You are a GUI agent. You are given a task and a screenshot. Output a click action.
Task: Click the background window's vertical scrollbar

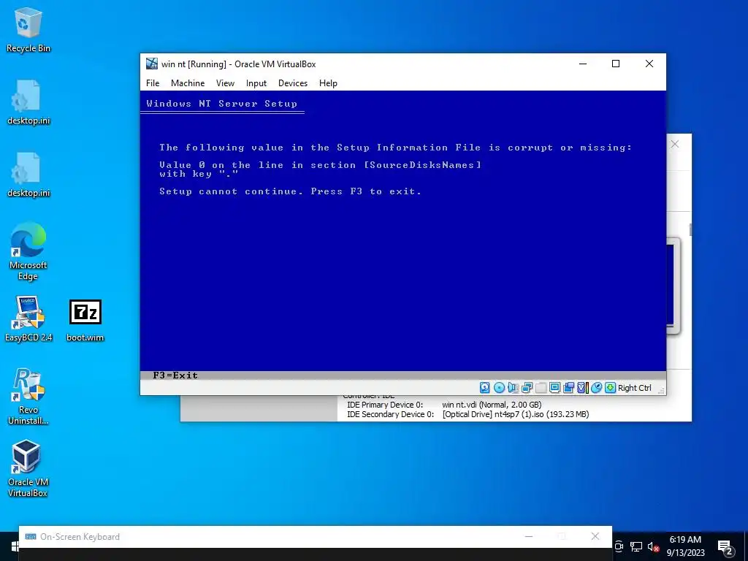tap(690, 230)
